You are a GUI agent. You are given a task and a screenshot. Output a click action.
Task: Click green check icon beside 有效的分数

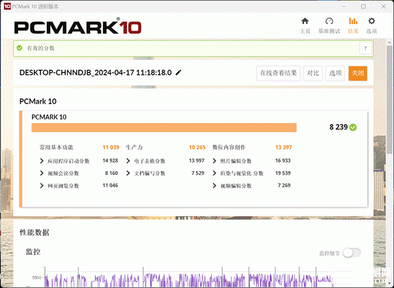[x=20, y=48]
